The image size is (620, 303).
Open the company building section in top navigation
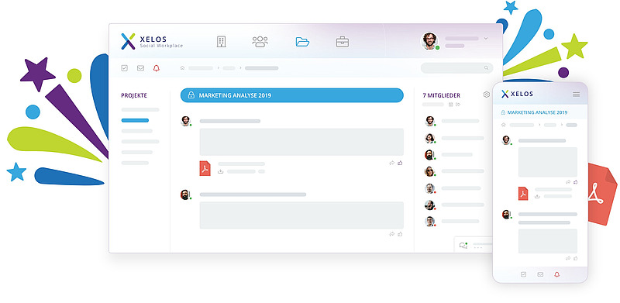[222, 42]
